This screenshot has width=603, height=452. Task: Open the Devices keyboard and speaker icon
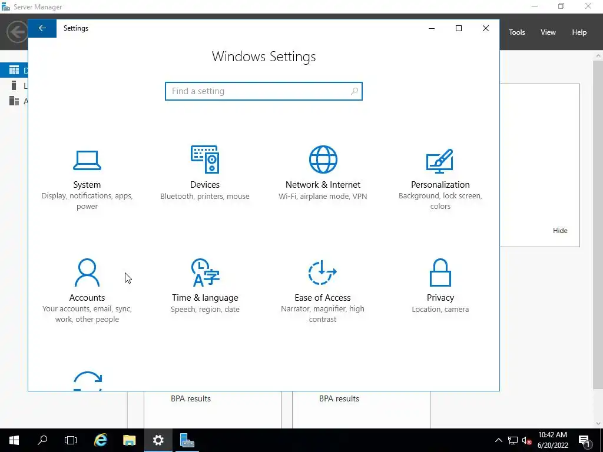(x=205, y=159)
